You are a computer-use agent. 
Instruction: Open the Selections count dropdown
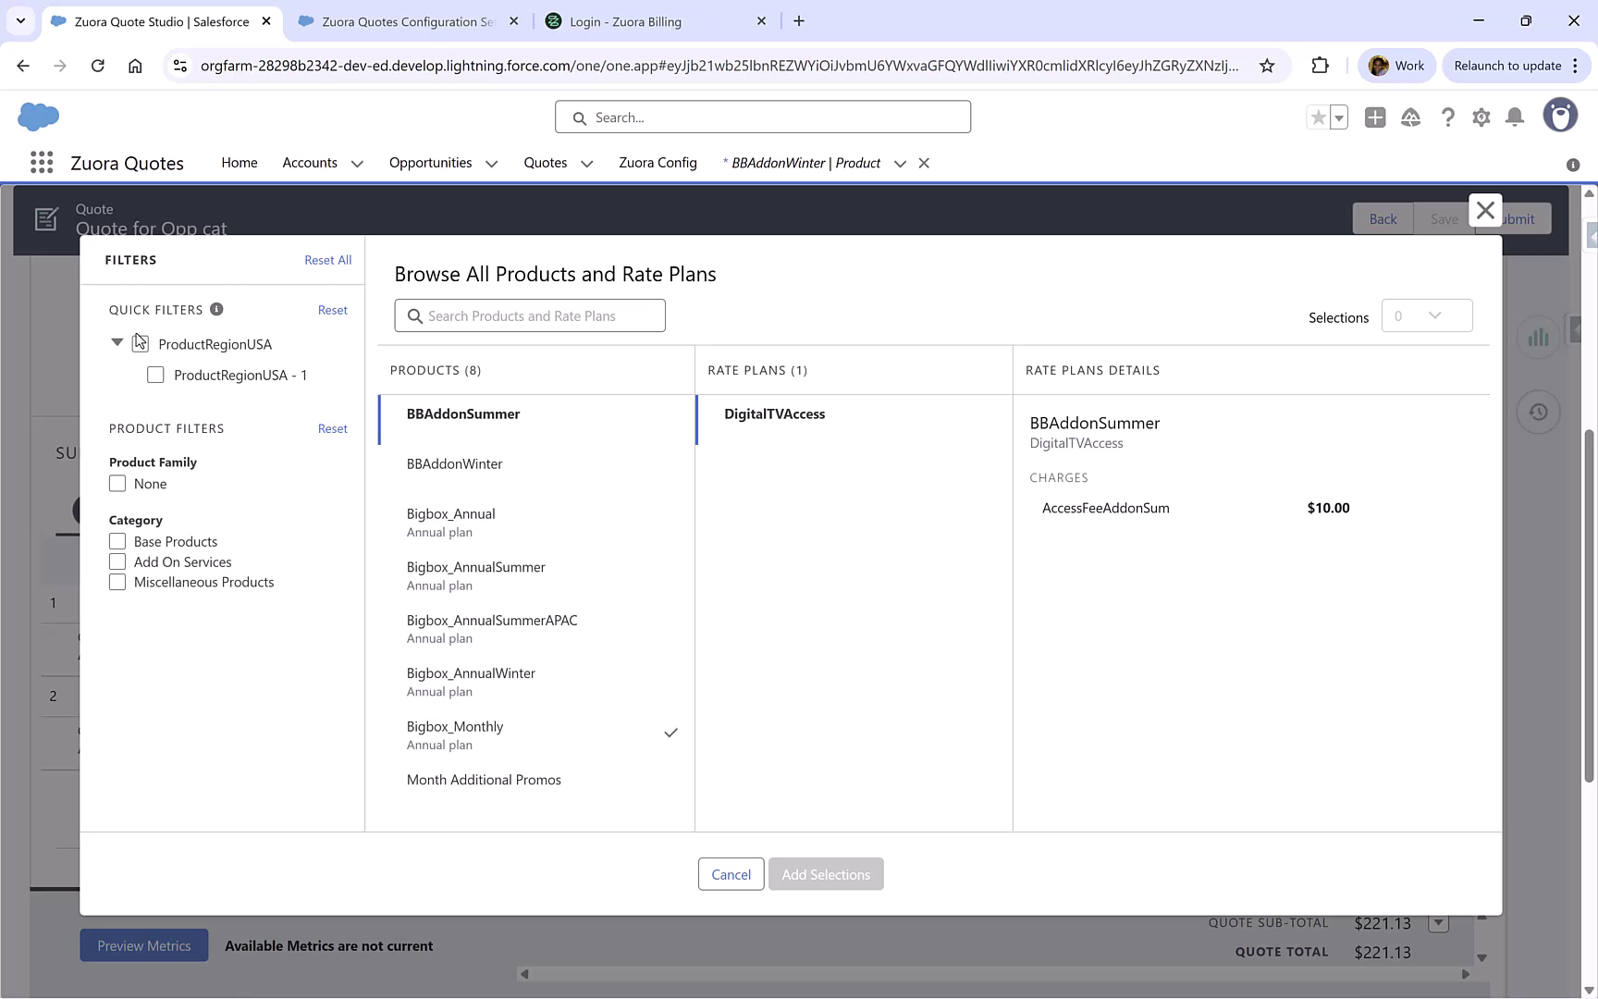(1427, 315)
